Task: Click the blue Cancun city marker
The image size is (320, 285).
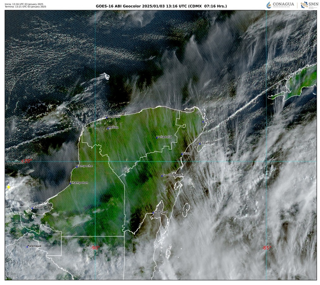Action: point(203,121)
